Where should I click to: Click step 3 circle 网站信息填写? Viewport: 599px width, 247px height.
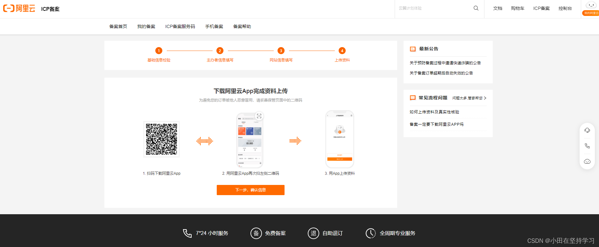[281, 51]
